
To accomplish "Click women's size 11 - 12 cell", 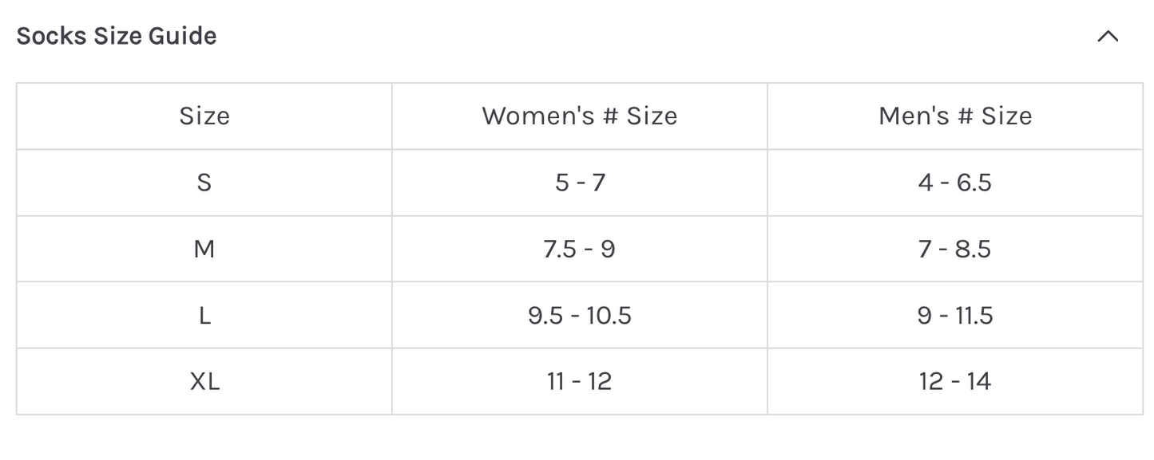I will pos(580,382).
